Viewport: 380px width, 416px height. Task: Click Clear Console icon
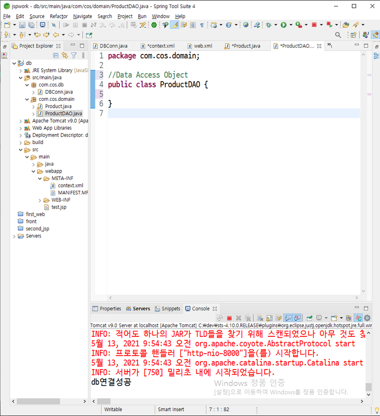click(260, 318)
